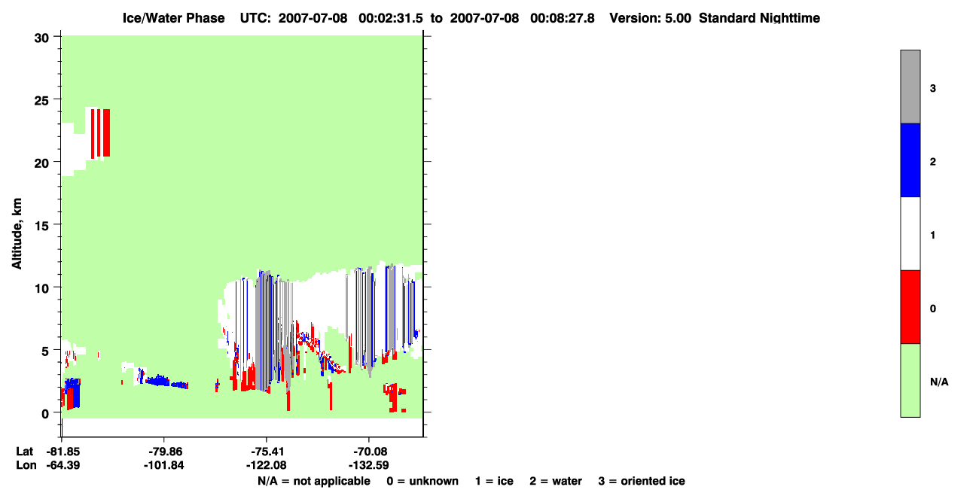Click legend text 'N/A = not applicable'
Image resolution: width=979 pixels, height=502 pixels.
coord(314,481)
